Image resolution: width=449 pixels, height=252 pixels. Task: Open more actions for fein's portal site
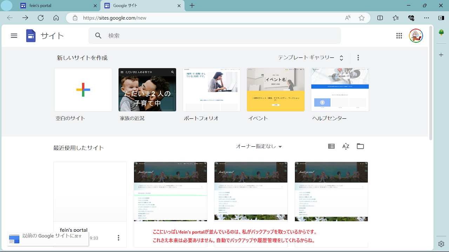coord(119,238)
